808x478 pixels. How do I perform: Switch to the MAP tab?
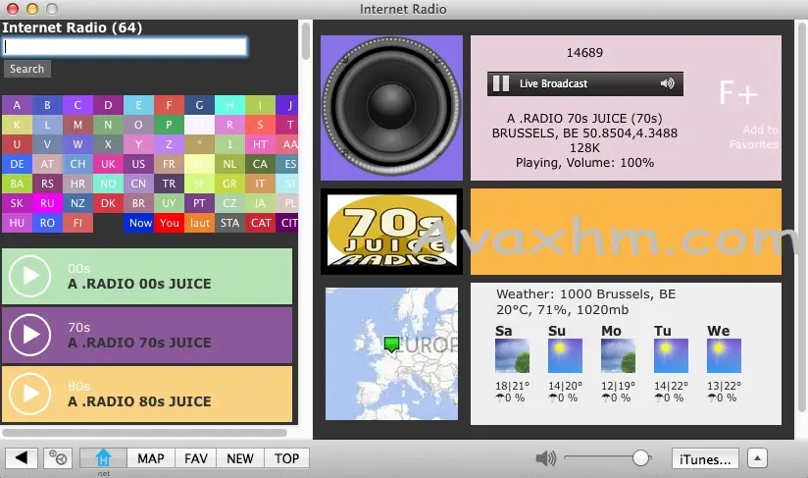click(x=150, y=458)
